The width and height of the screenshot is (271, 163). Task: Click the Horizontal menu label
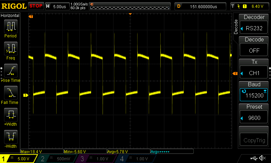coord(10,16)
